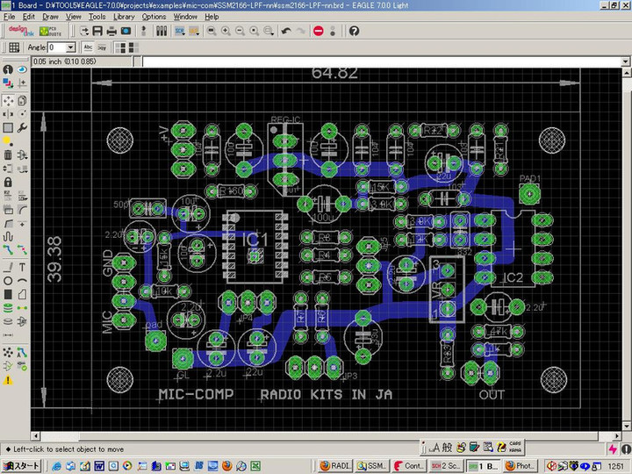Toggle the grid settings icon
Viewport: 632px width, 474px height.
click(x=14, y=47)
